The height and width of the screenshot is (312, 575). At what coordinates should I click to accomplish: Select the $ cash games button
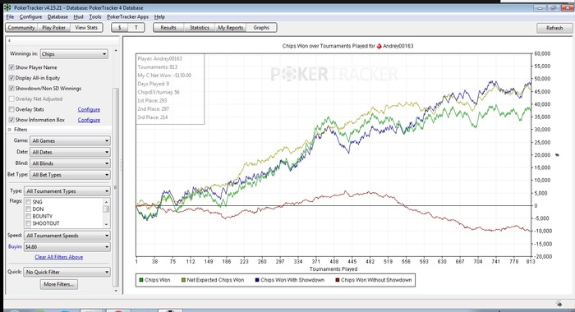120,27
